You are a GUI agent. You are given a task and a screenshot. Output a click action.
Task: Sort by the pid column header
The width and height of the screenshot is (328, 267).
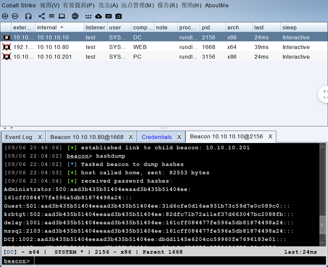213,27
